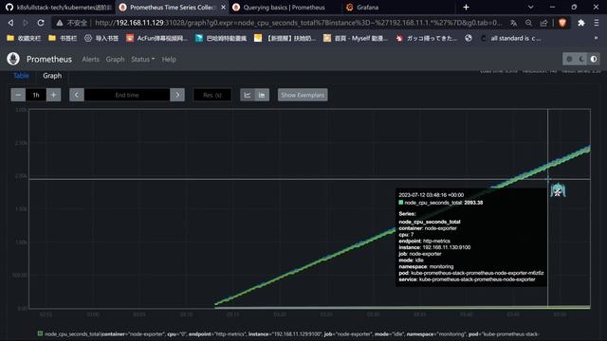Open the 巴哈姆特 bookmark

pos(221,38)
